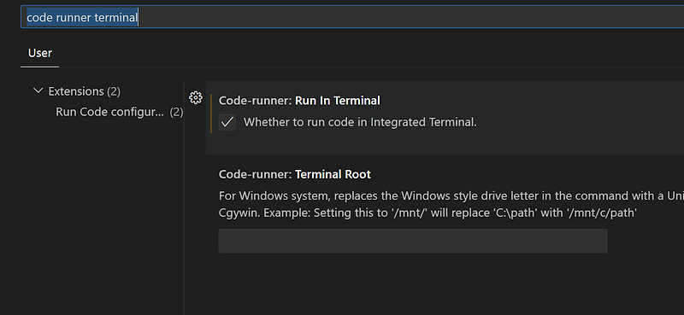684x315 pixels.
Task: Click the settings search box
Action: point(352,17)
